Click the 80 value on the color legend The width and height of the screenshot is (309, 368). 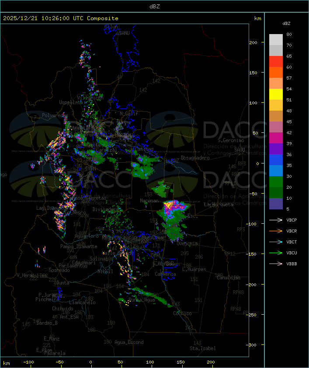(289, 34)
